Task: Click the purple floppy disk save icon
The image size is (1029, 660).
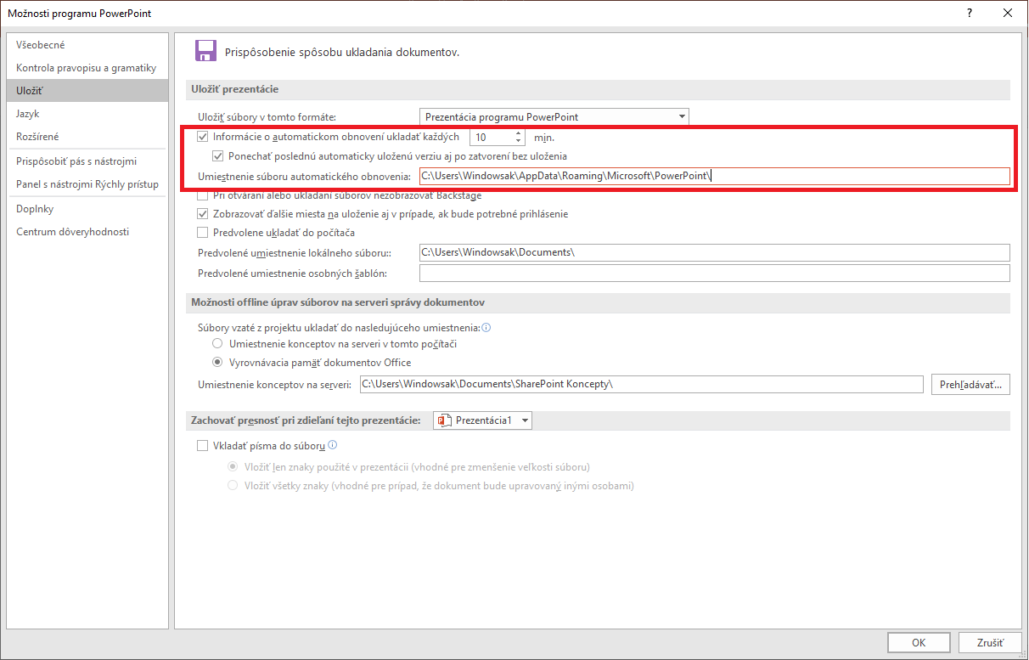Action: [205, 51]
